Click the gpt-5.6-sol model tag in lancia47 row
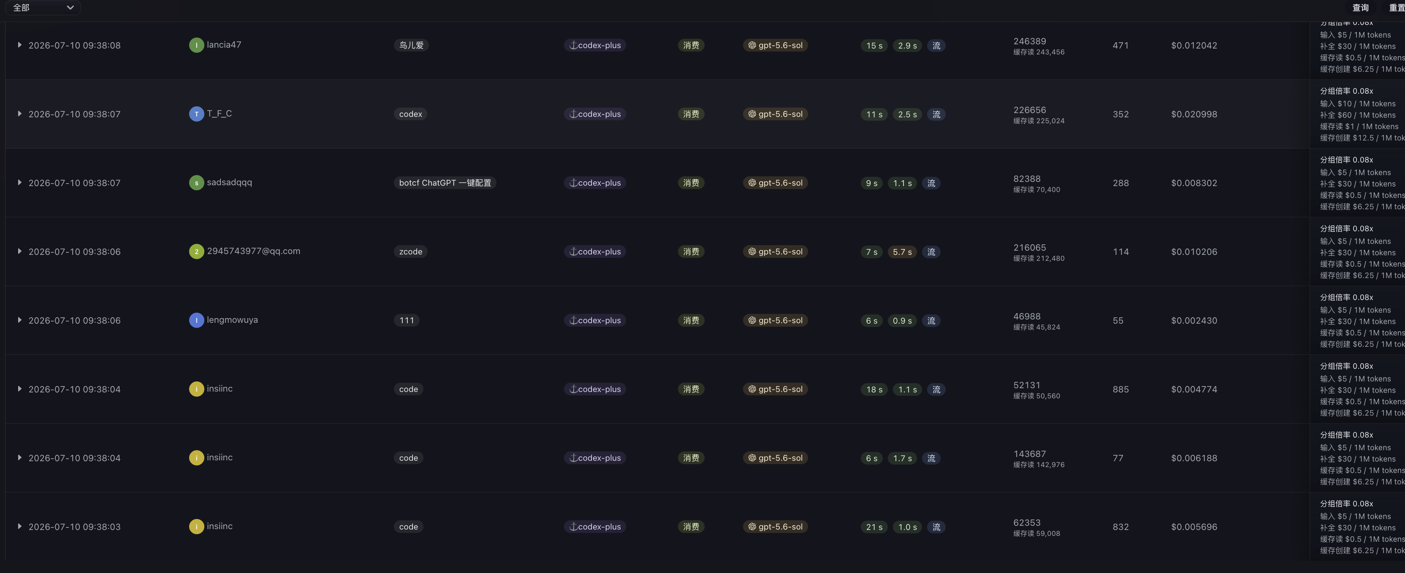1405x573 pixels. (x=775, y=45)
